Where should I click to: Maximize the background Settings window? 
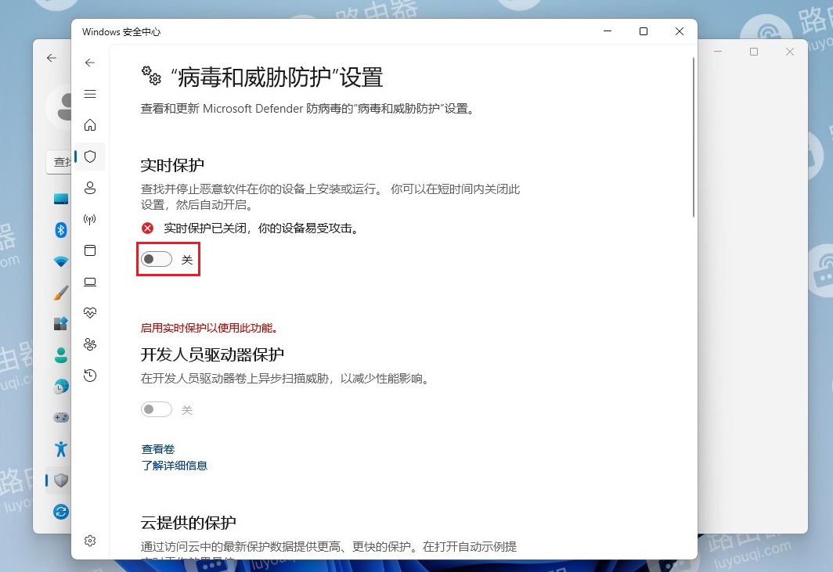754,52
